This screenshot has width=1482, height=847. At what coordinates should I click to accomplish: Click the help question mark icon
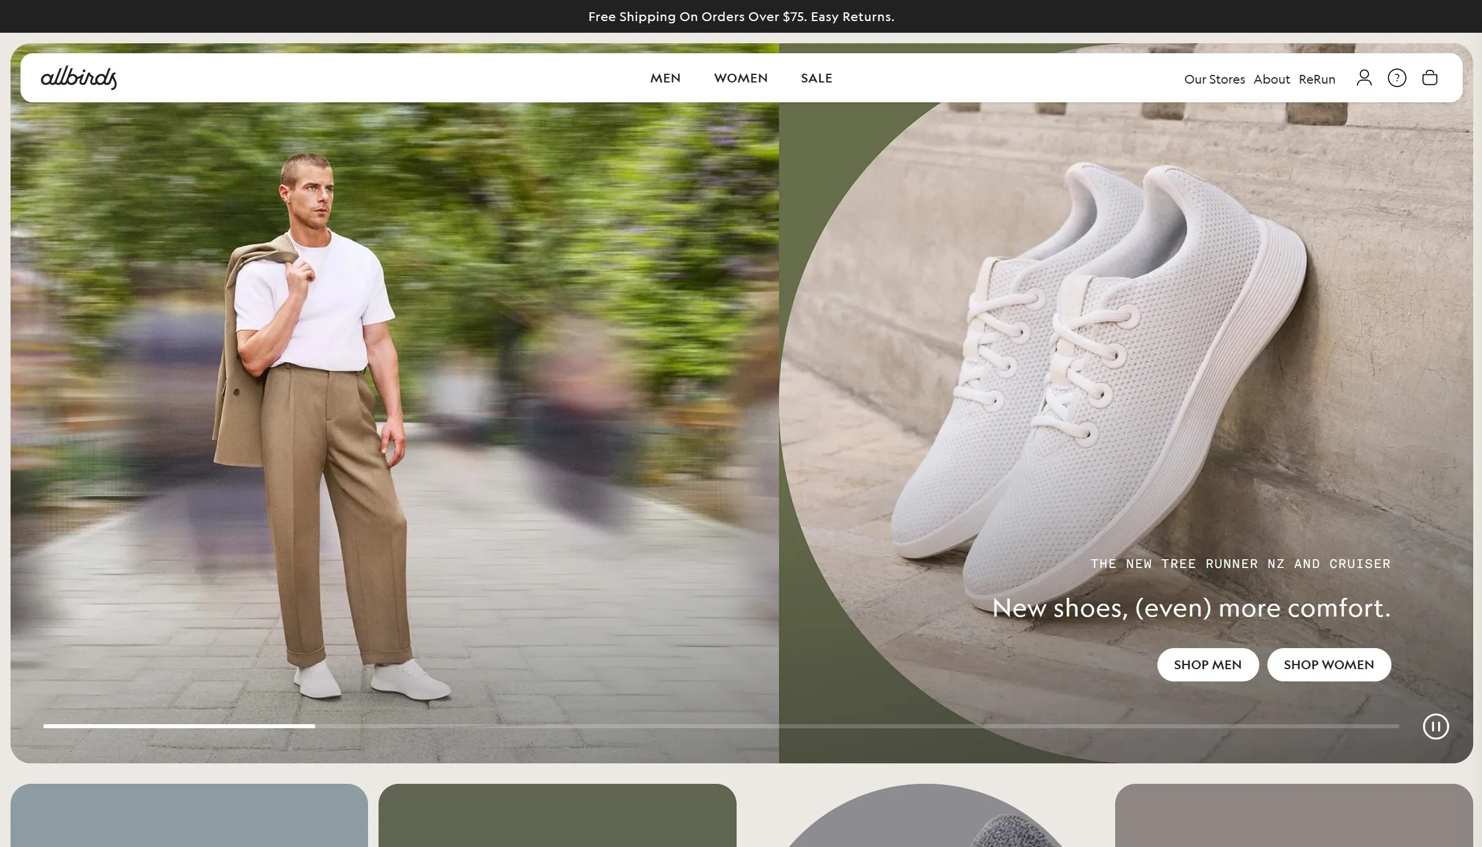click(x=1397, y=78)
